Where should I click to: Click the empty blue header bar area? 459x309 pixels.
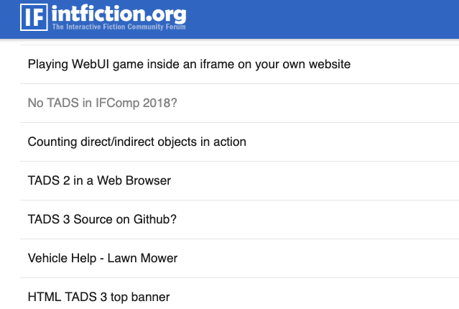coord(323,19)
